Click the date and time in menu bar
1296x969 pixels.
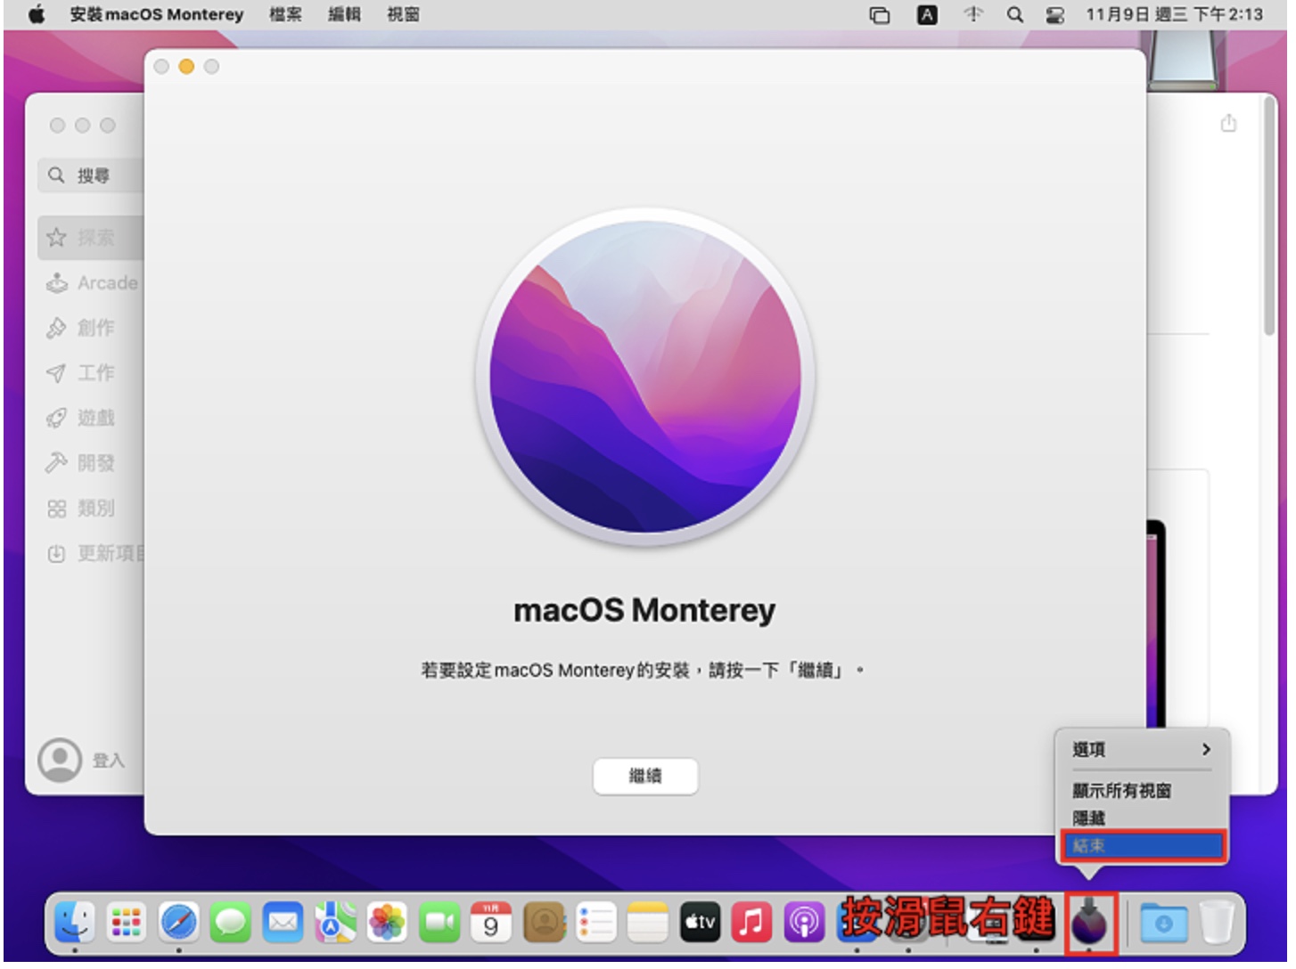coord(1174,14)
